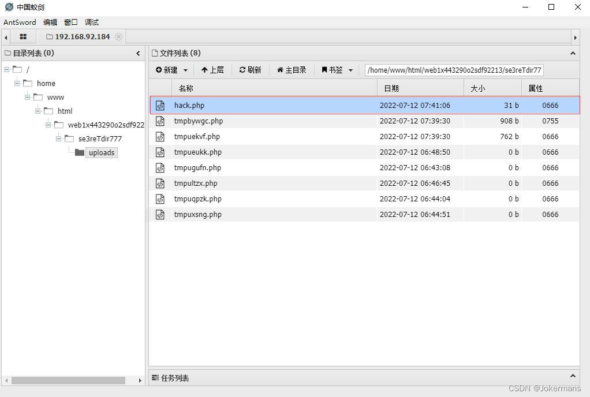This screenshot has width=590, height=397.
Task: Select the html folder in tree
Action: 65,111
